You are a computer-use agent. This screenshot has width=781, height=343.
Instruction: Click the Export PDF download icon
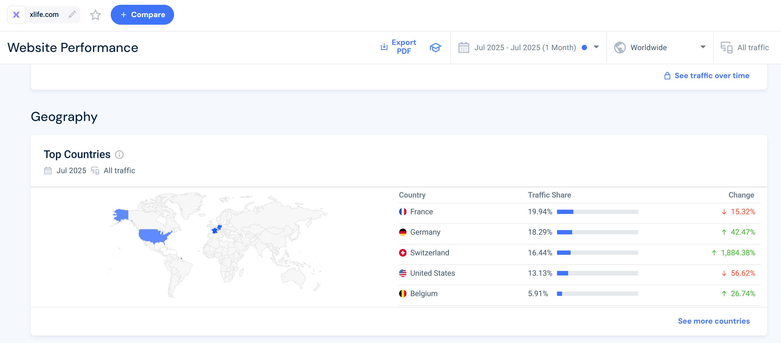[x=384, y=47]
